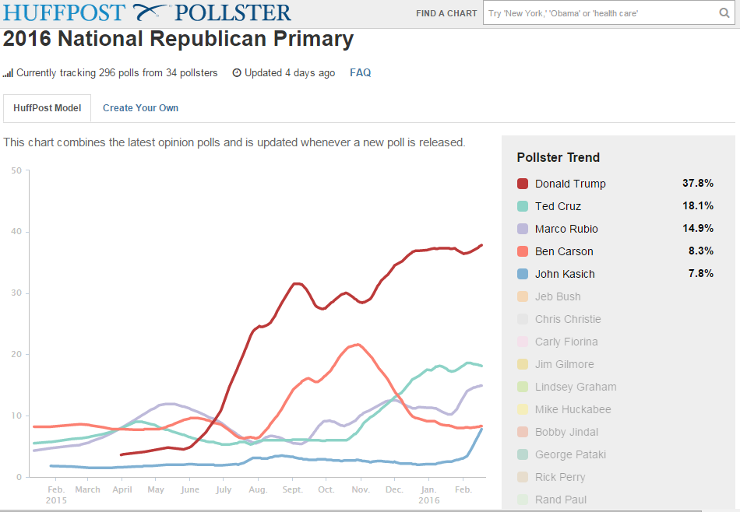Click the HuffPost Pollster logo
This screenshot has height=512, width=740.
[147, 12]
